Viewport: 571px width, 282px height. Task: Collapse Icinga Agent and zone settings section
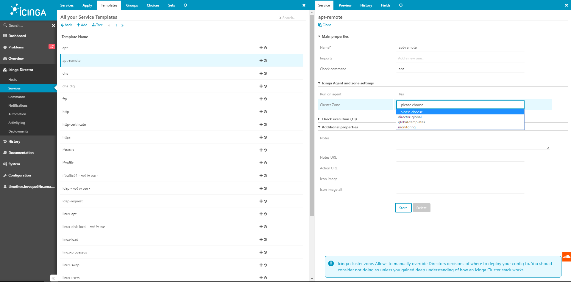346,83
